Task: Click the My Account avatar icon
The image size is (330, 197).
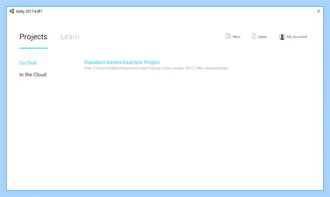Action: pos(282,37)
